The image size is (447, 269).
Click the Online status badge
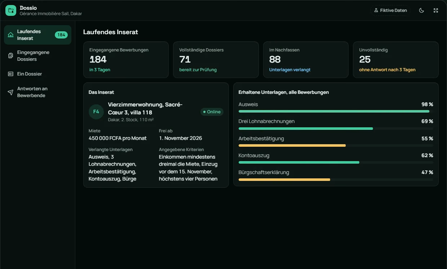tap(212, 112)
